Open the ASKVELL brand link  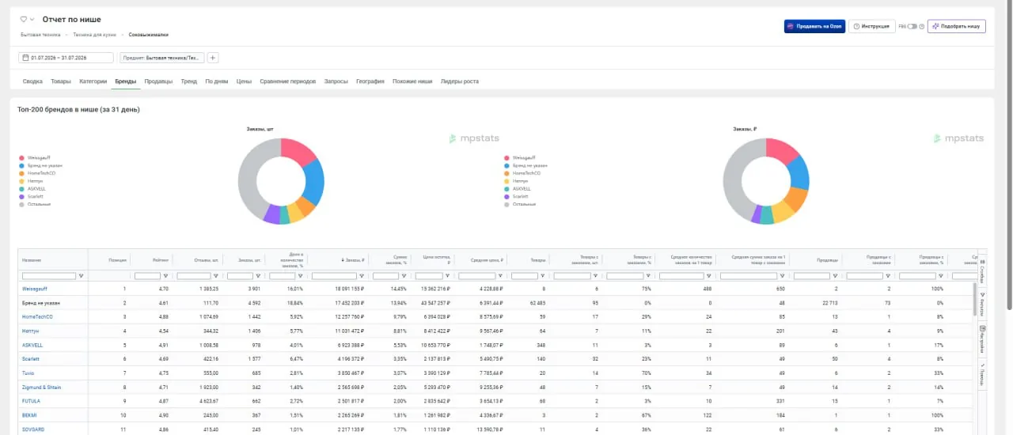point(32,345)
